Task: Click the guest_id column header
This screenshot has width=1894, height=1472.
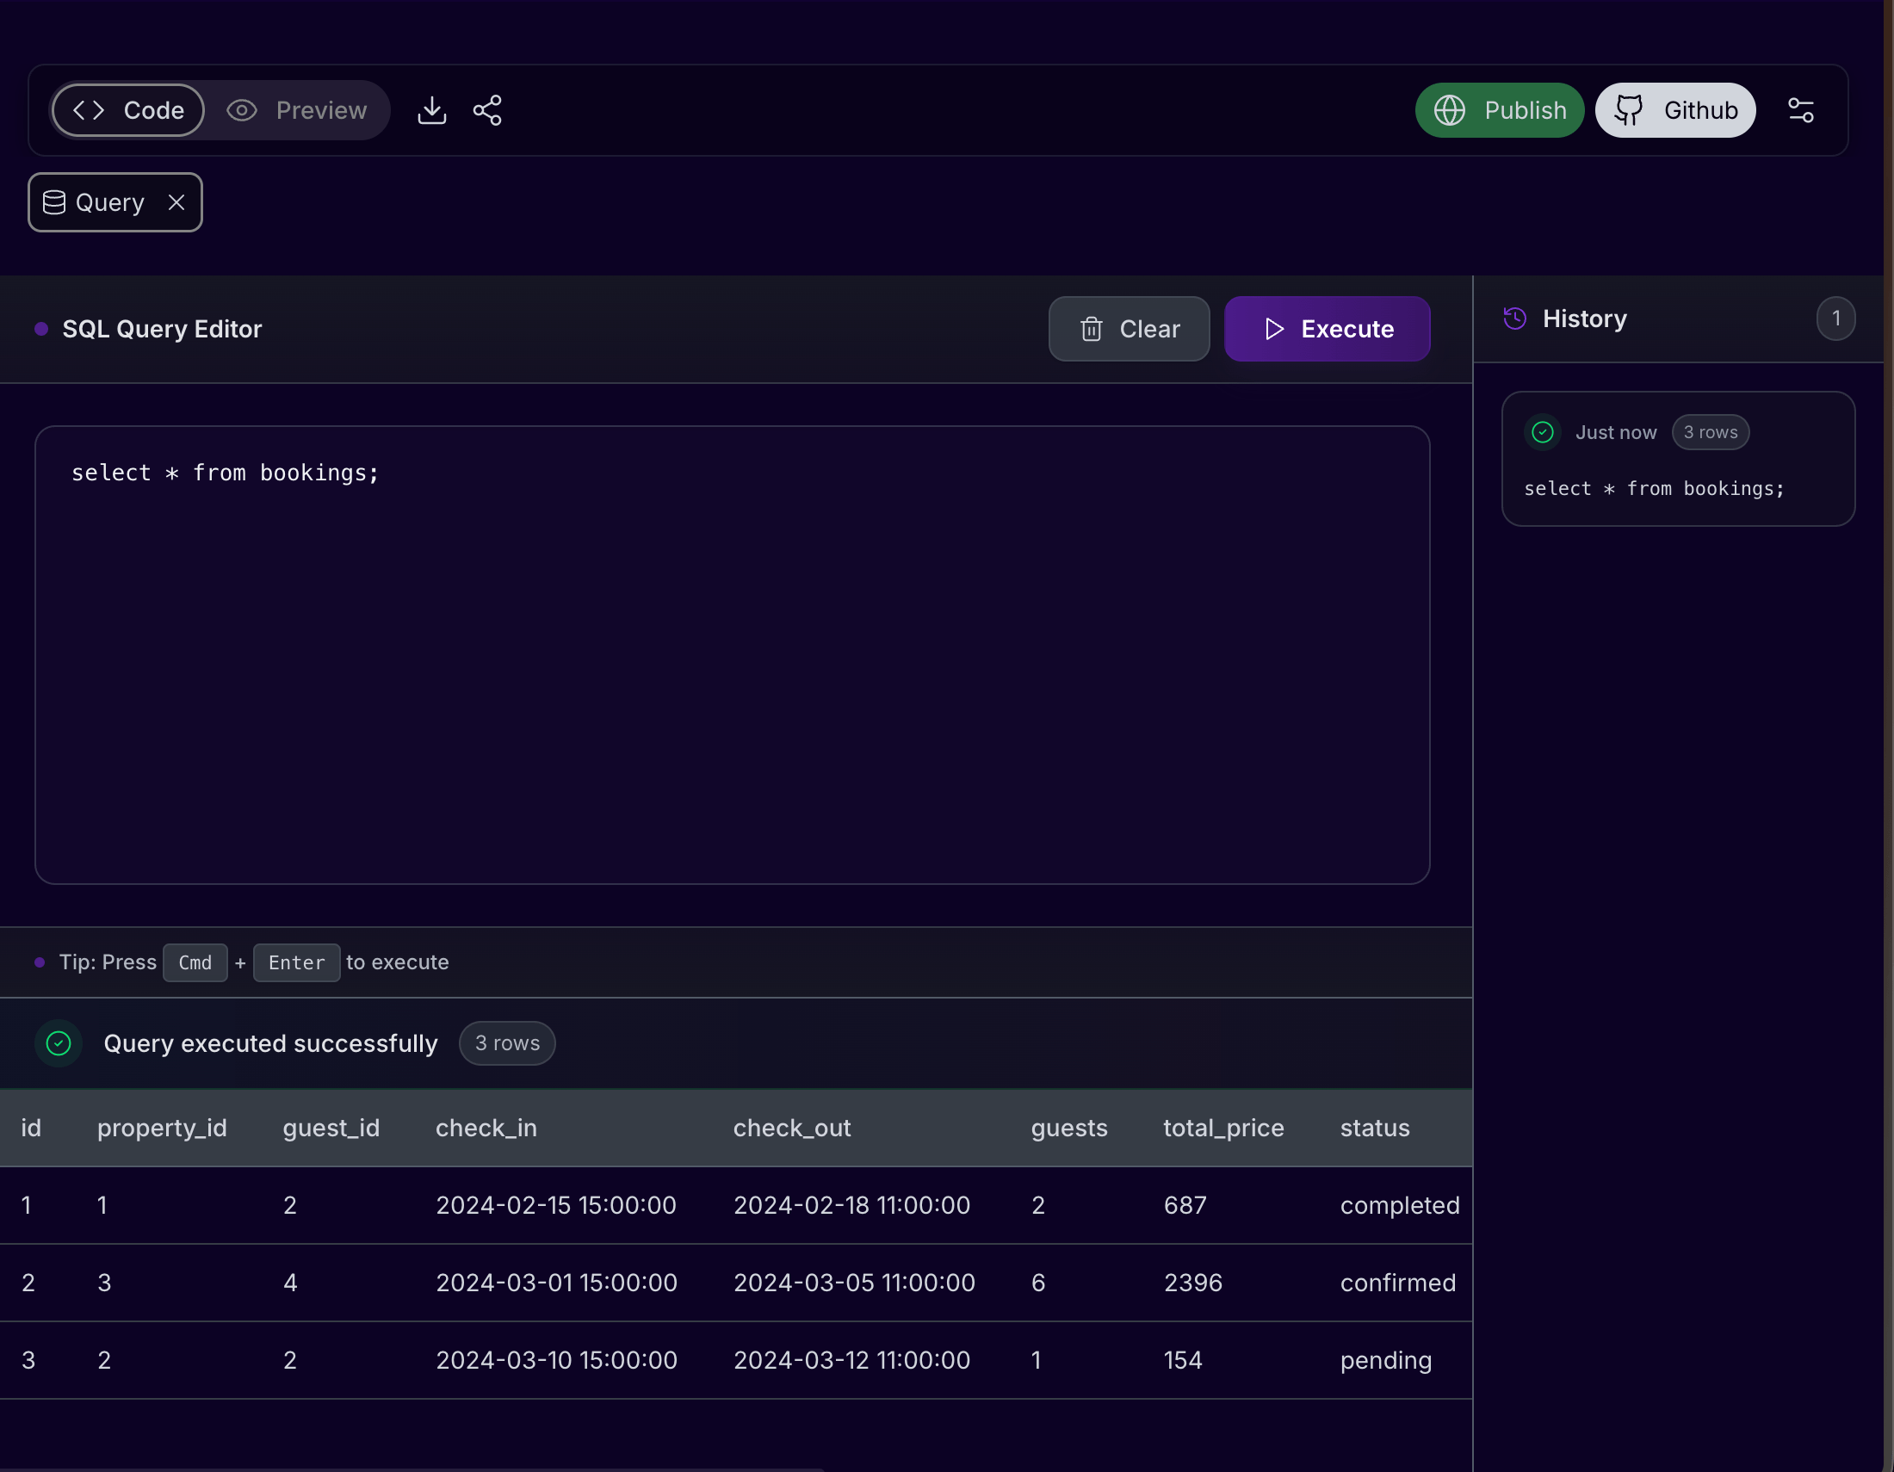Action: 331,1129
